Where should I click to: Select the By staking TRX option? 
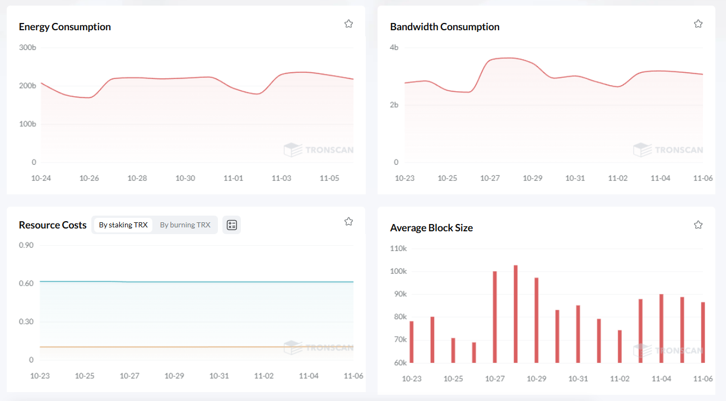(123, 225)
